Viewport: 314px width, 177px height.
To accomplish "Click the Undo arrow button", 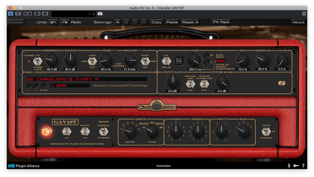I will pos(53,22).
